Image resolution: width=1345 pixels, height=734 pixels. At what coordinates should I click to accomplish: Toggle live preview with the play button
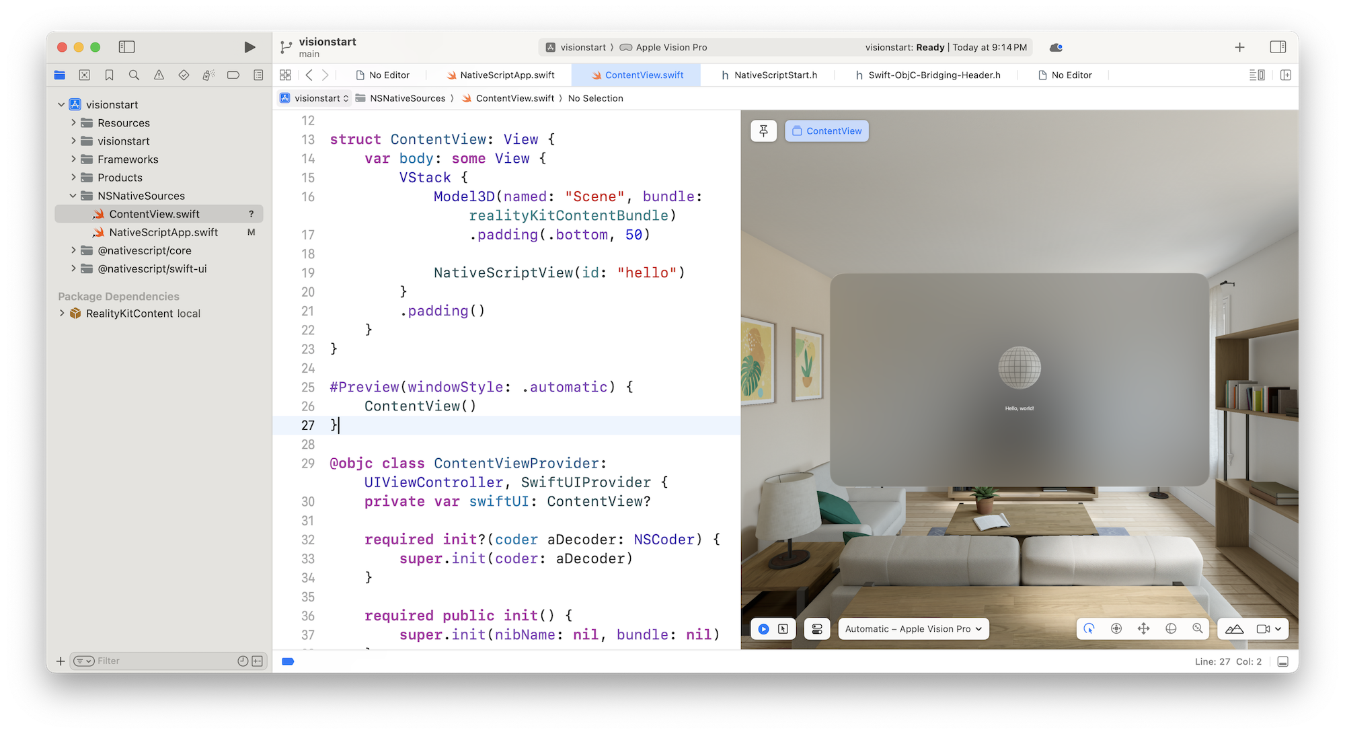point(763,628)
